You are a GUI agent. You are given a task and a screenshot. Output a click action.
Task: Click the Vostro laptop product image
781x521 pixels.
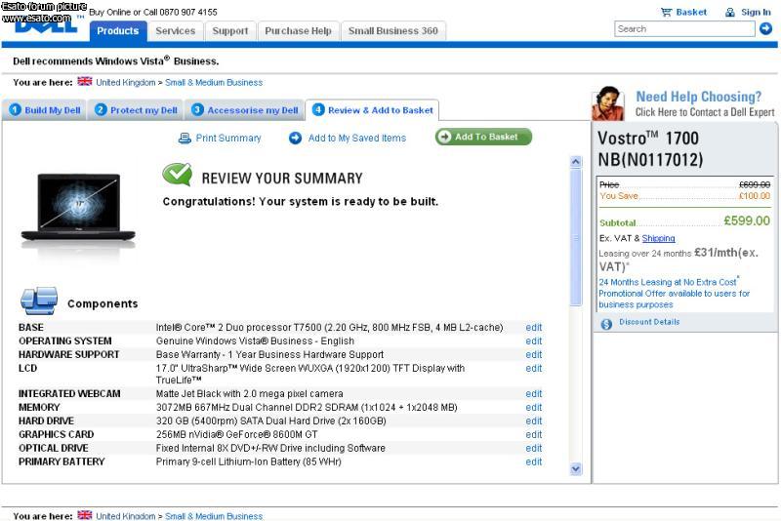click(x=78, y=209)
